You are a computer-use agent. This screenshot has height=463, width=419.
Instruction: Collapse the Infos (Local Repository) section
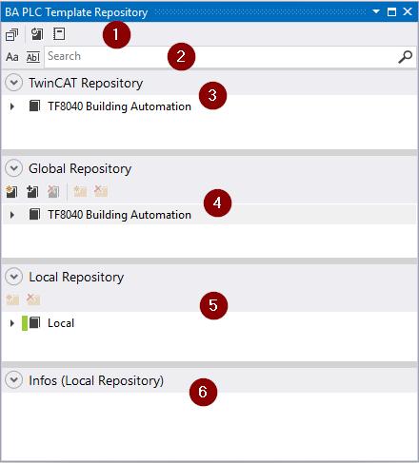pyautogui.click(x=14, y=379)
